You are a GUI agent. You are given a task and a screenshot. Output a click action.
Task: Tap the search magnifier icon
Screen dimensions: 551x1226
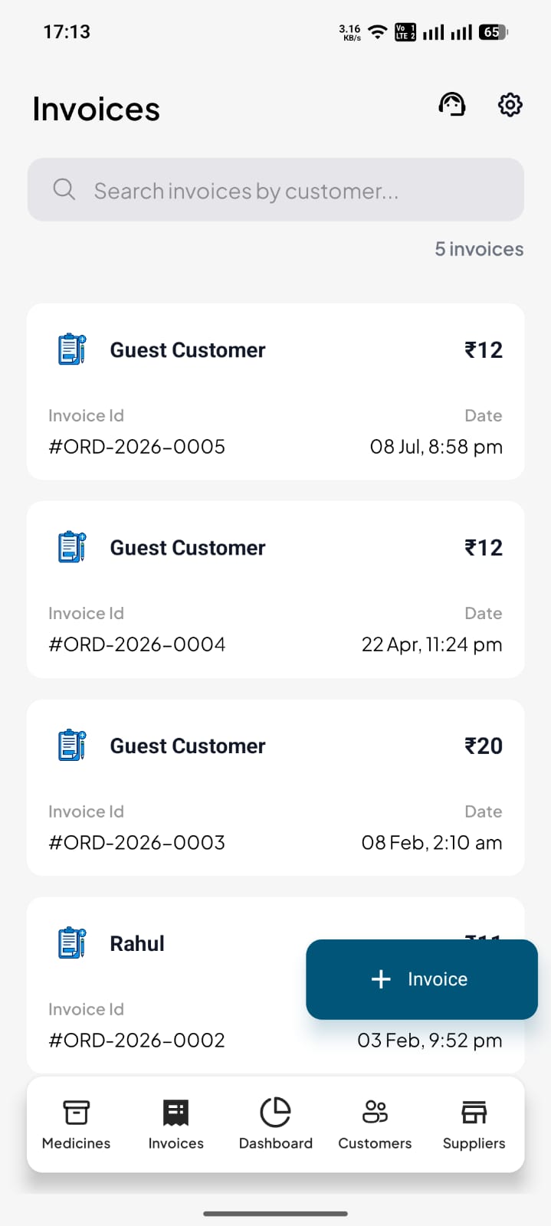point(64,189)
